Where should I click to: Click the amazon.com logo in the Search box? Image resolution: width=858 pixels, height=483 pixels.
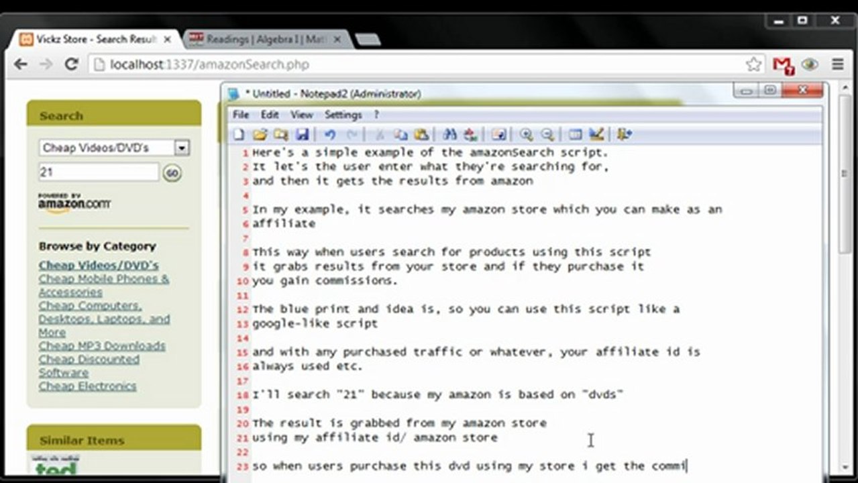(74, 203)
